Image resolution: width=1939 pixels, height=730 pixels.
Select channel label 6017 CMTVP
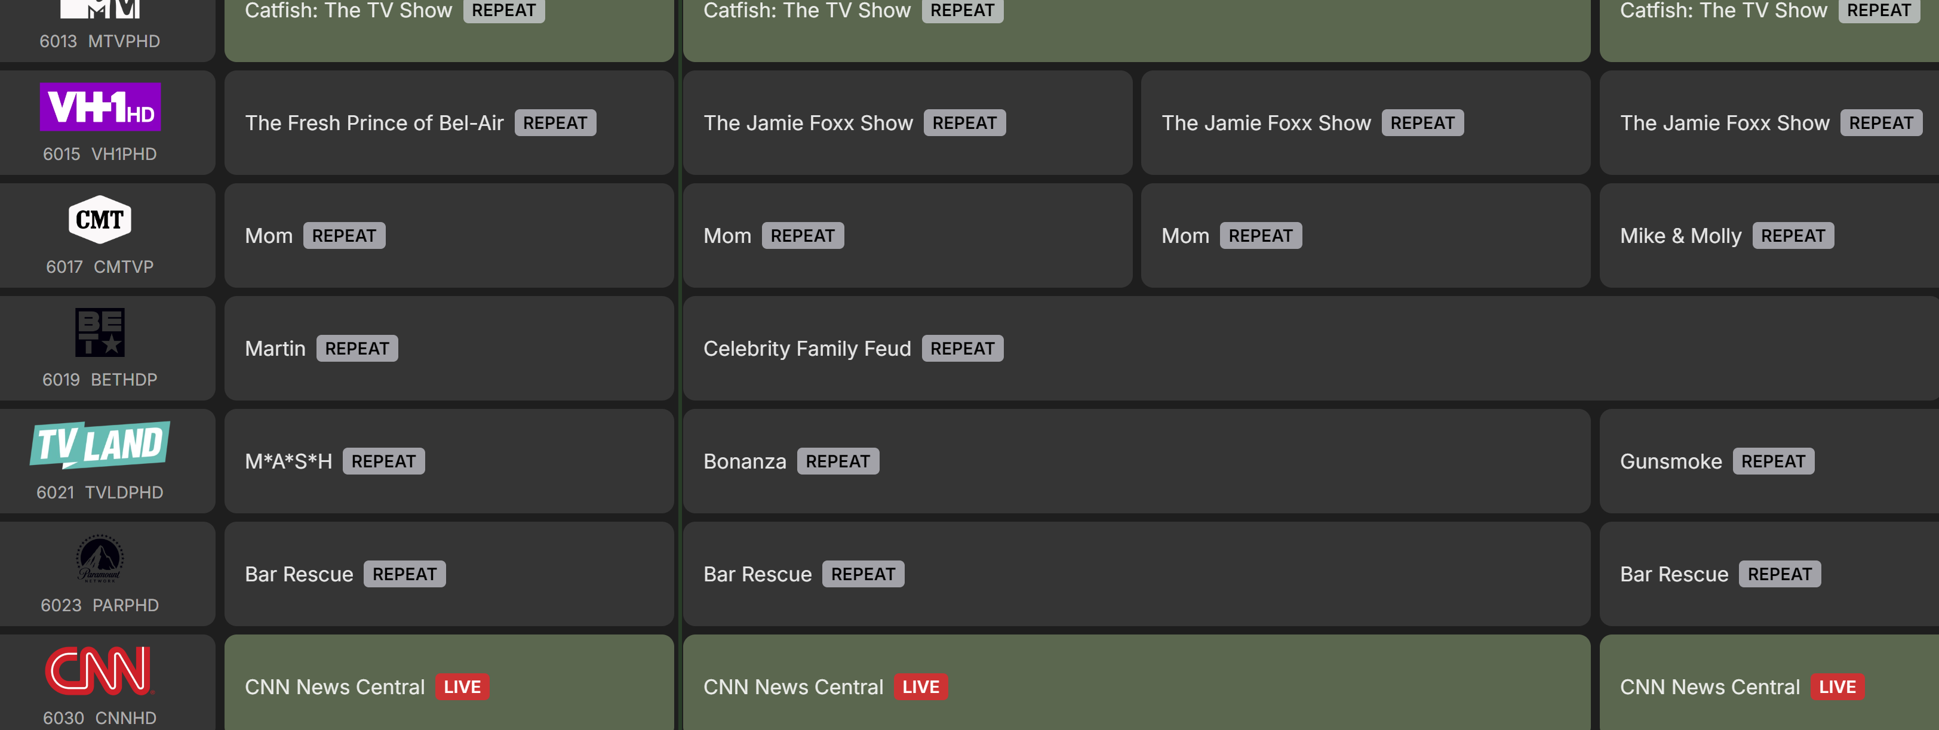coord(100,266)
